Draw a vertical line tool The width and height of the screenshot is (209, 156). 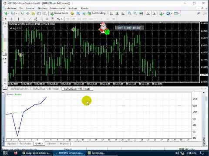(x=18, y=19)
